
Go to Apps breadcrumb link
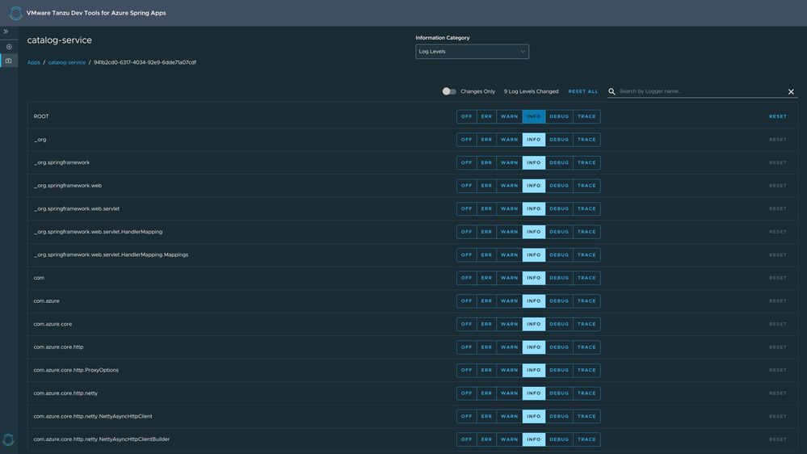click(x=33, y=62)
